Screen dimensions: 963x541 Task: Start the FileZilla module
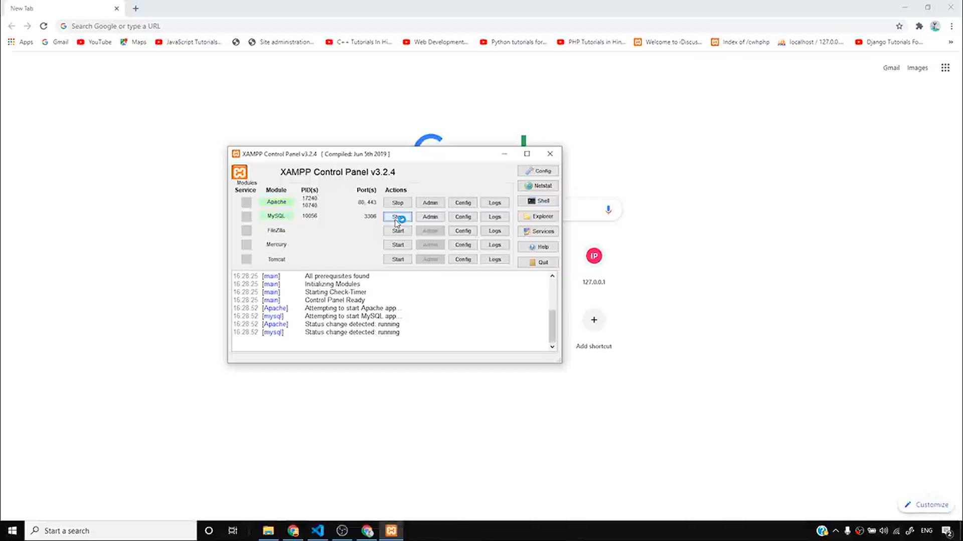pos(398,231)
